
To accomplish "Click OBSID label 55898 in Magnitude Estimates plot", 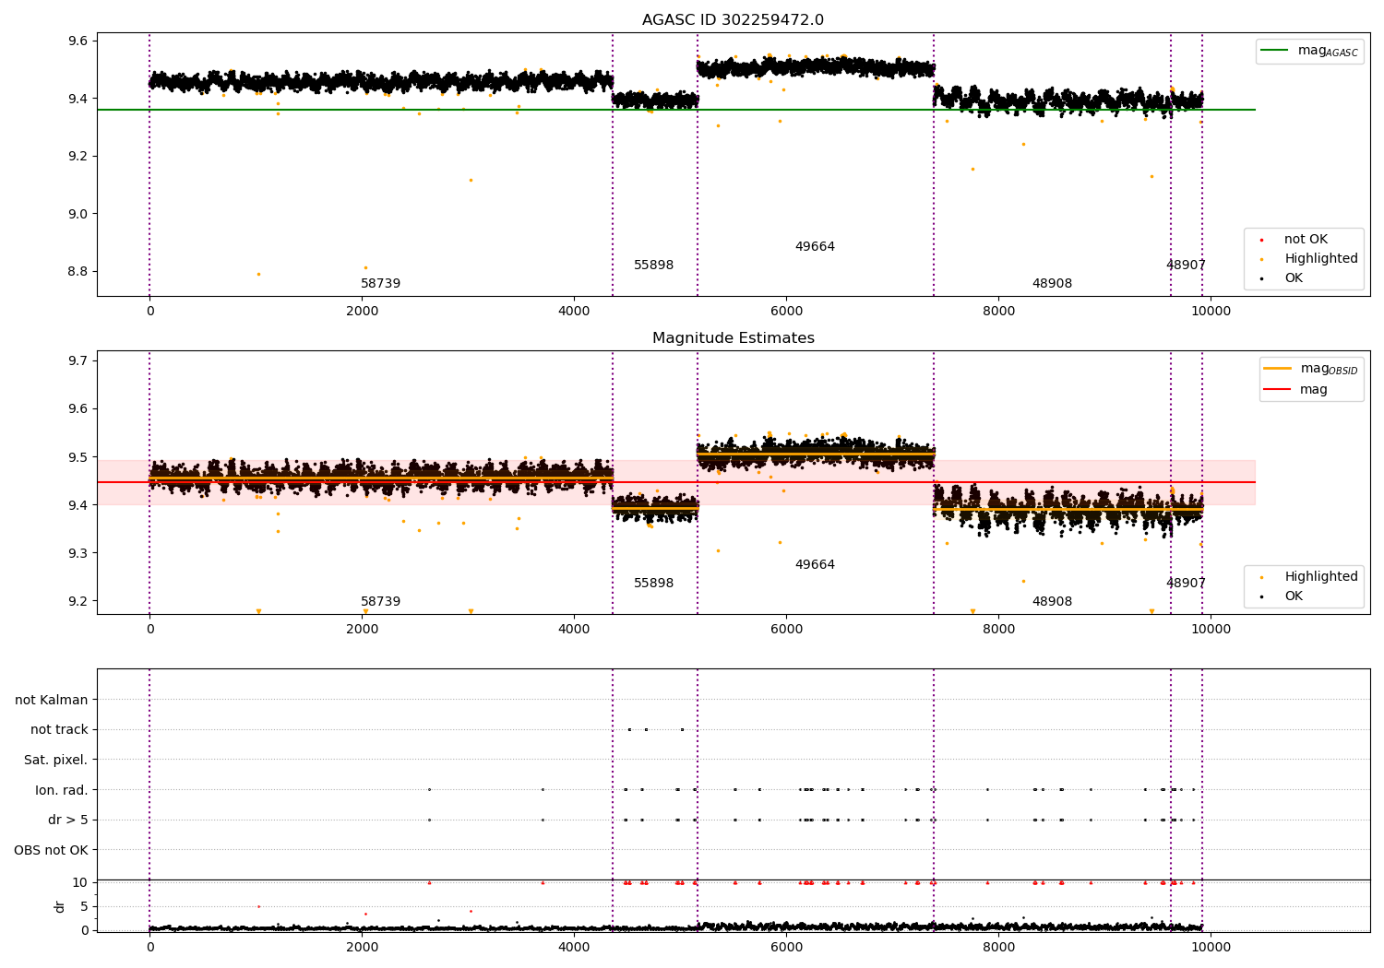I will tap(653, 584).
